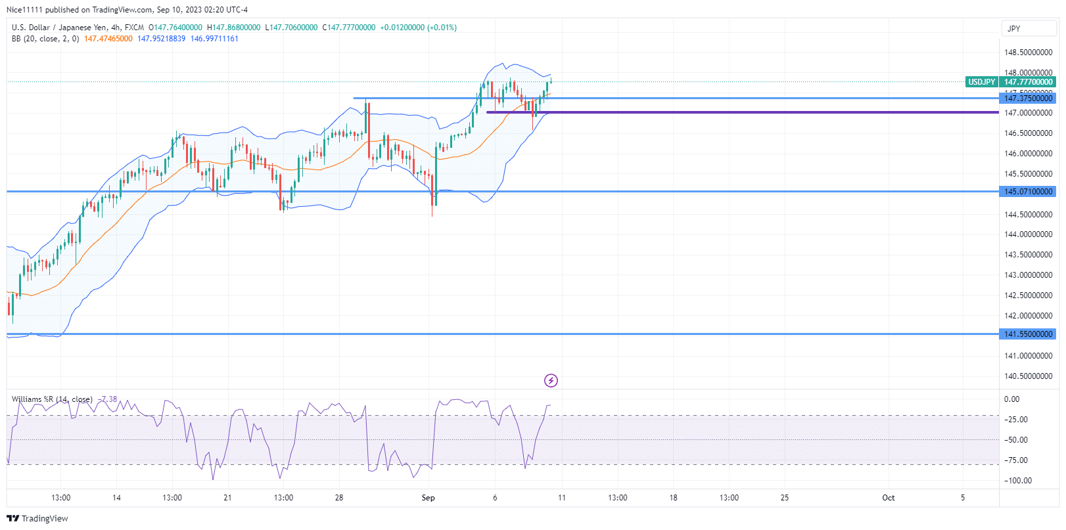Click the 144.00000000 price scale label

coord(1028,234)
